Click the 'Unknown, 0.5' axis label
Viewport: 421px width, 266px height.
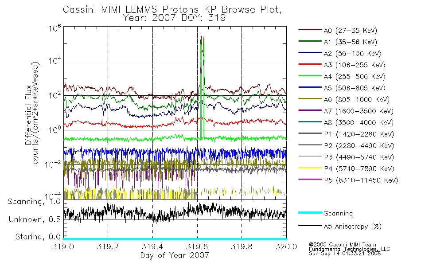(35, 219)
